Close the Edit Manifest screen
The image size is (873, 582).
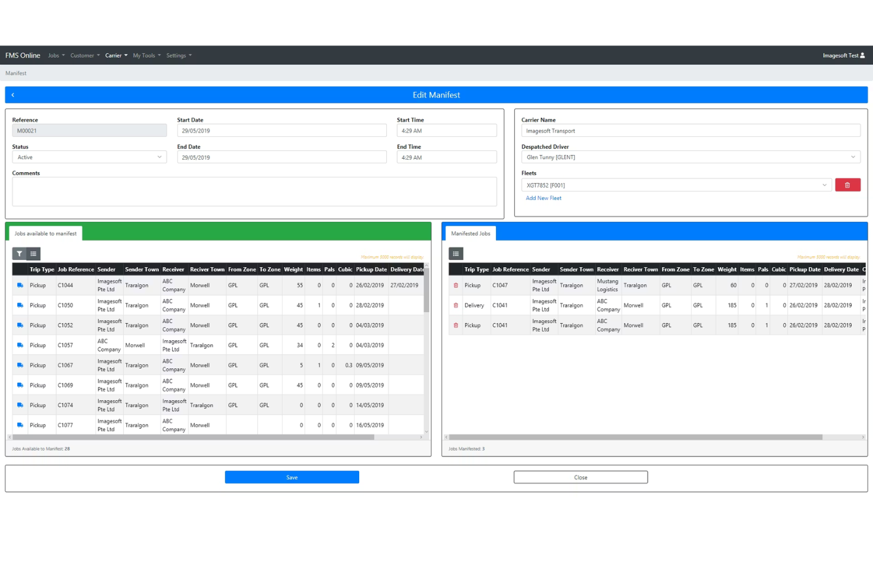click(x=580, y=477)
